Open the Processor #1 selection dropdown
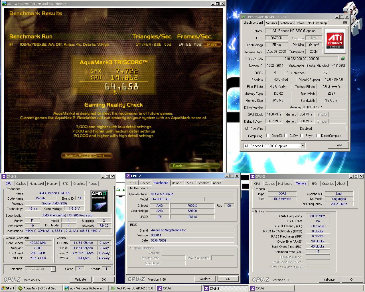365x292 pixels. 53,269
